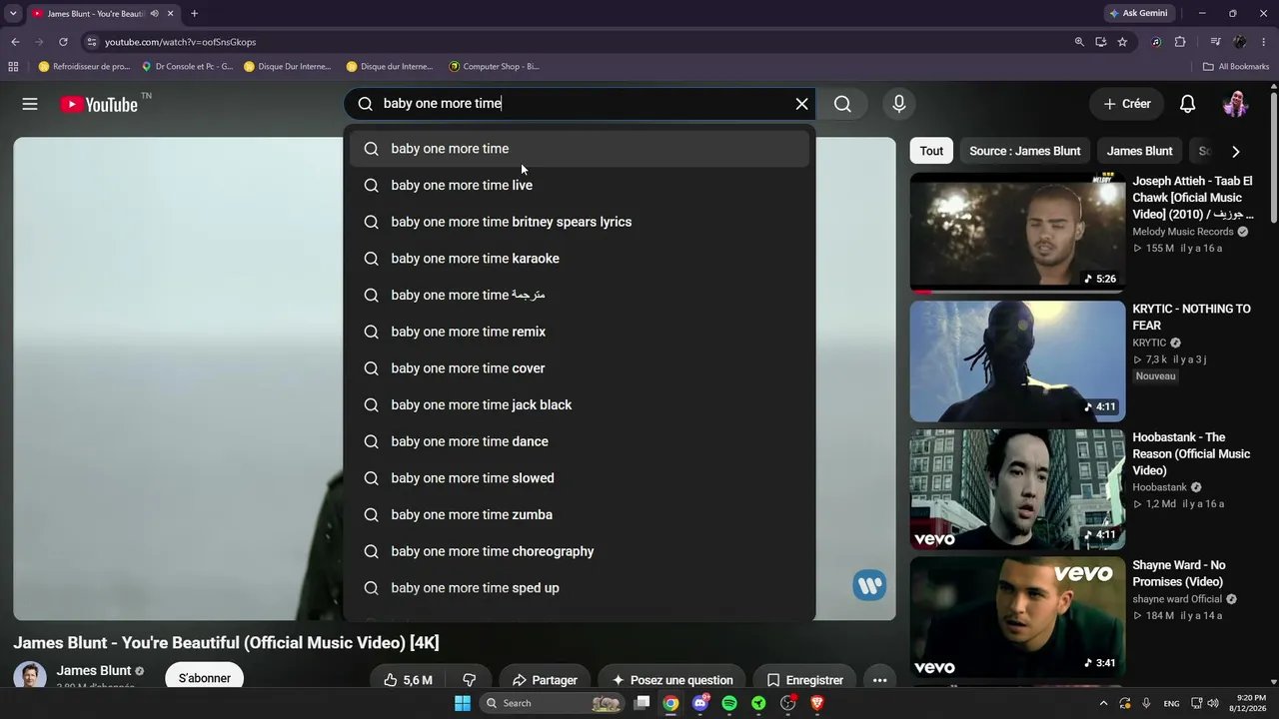
Task: Click the address bar URL
Action: (x=181, y=42)
